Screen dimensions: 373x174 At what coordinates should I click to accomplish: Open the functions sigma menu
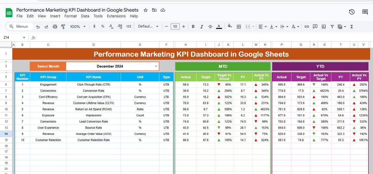point(351,26)
